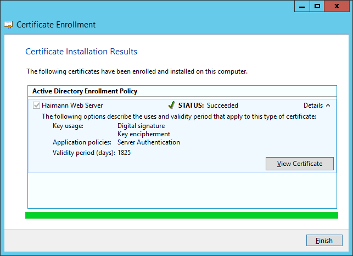353x256 pixels.
Task: Maximize the Certificate Enrollment window
Action: 317,6
